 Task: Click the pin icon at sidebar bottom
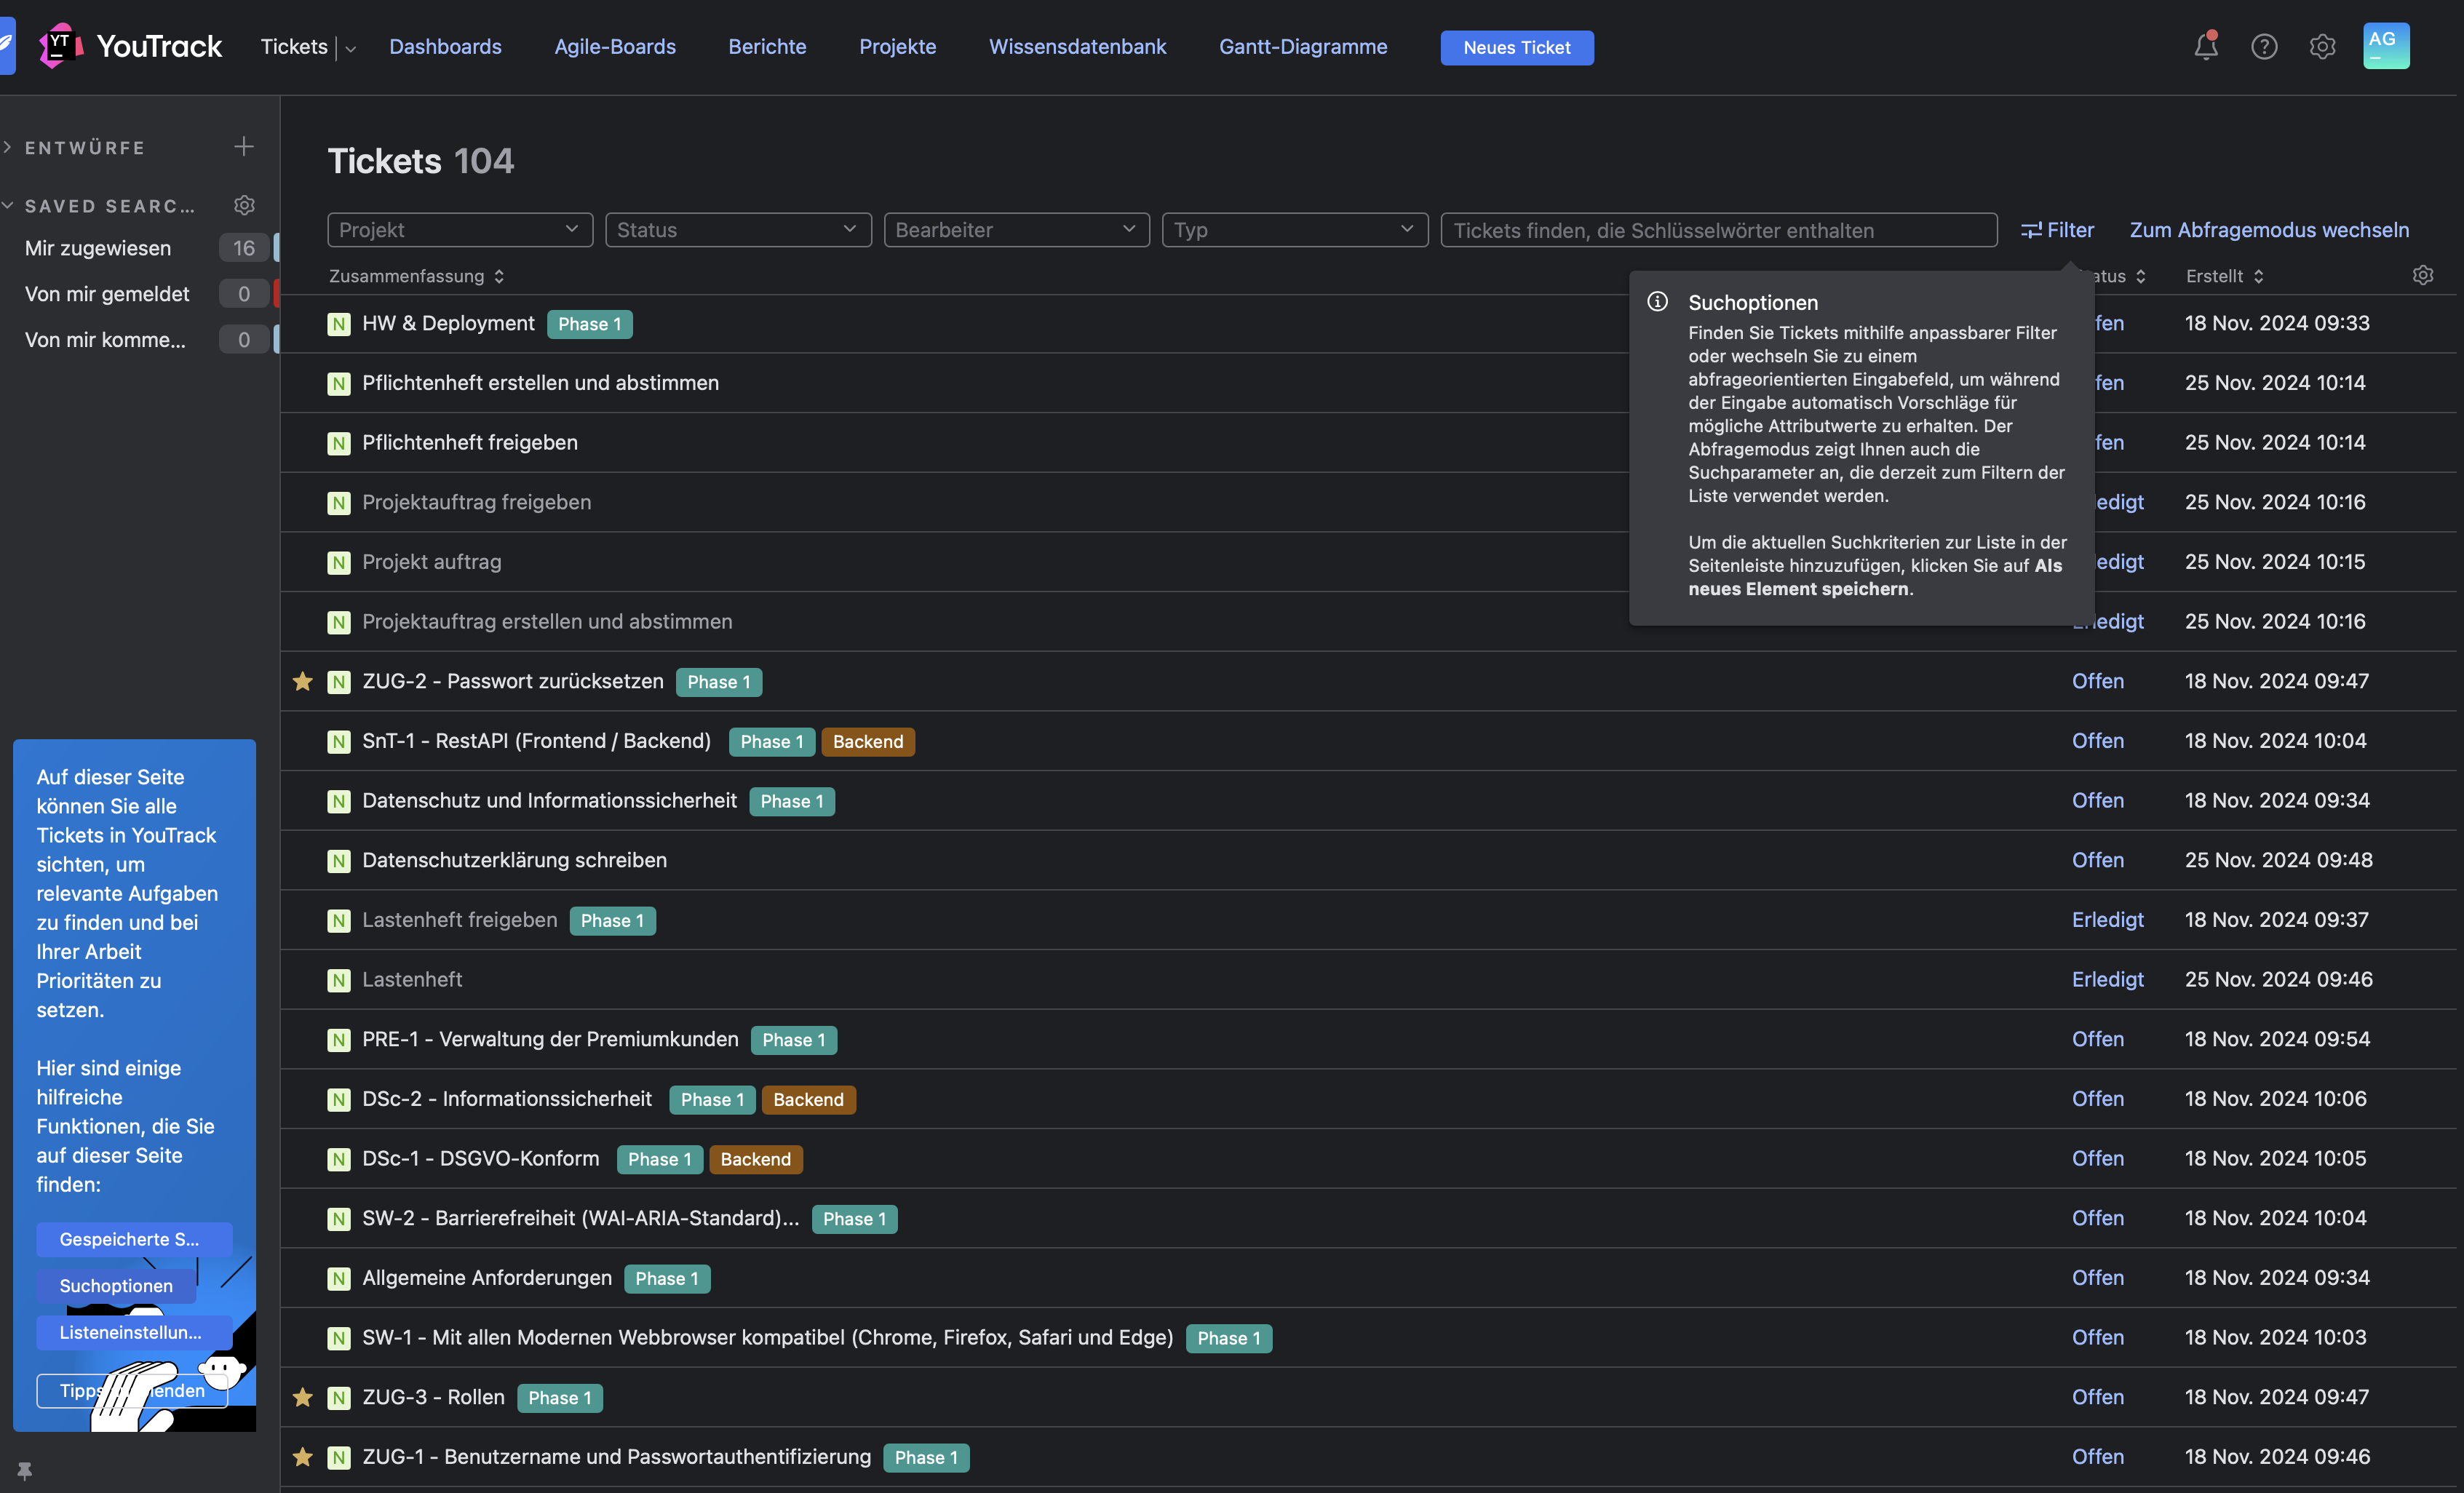pyautogui.click(x=25, y=1470)
